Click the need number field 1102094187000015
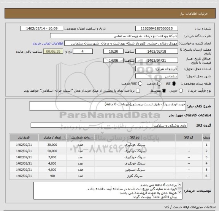 (x=157, y=28)
